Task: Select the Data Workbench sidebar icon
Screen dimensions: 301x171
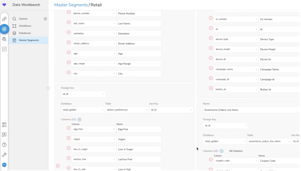Action: point(4,29)
